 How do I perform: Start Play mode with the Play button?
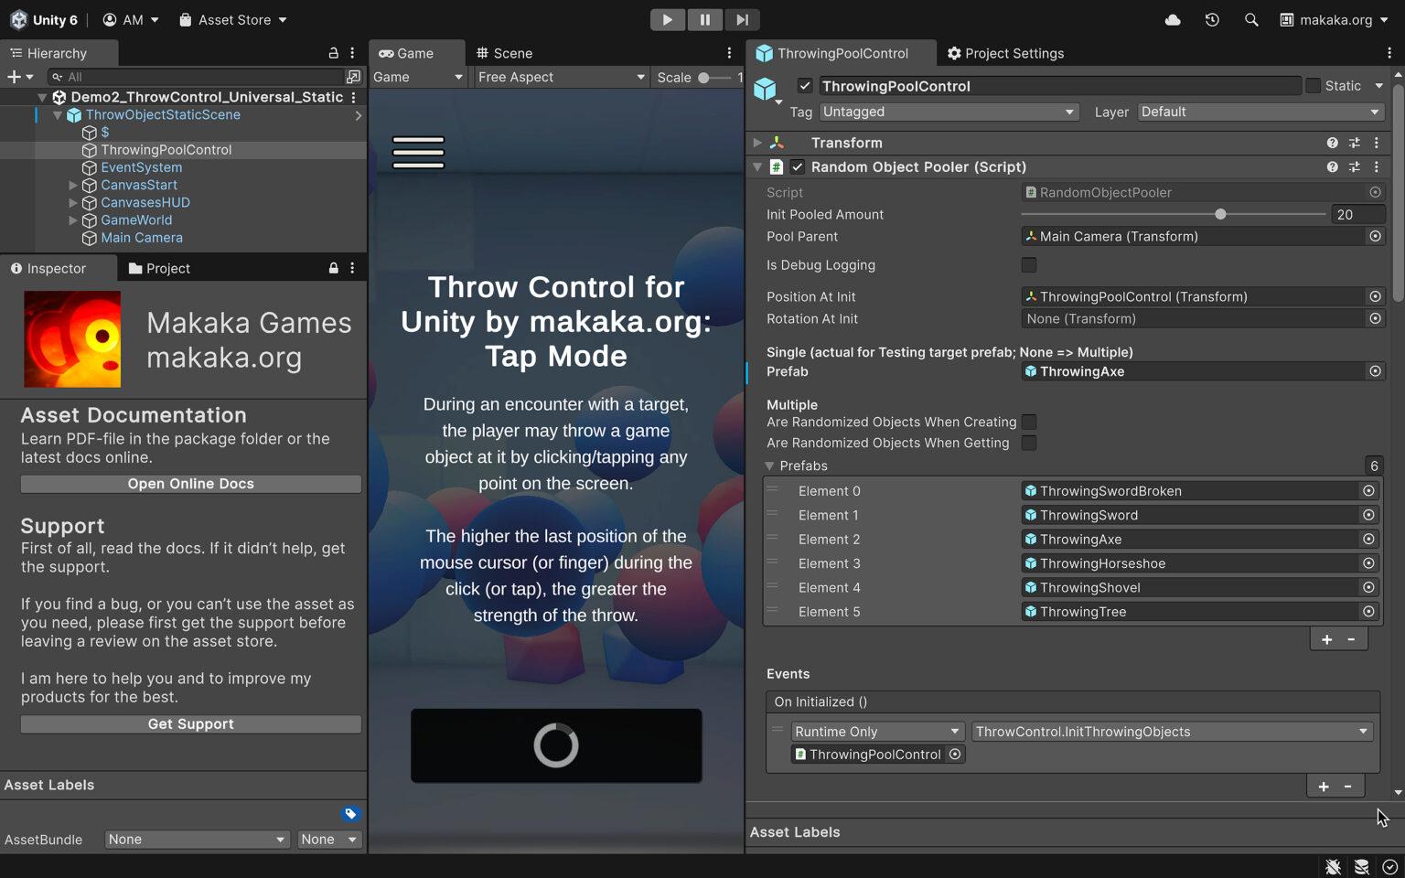(667, 19)
